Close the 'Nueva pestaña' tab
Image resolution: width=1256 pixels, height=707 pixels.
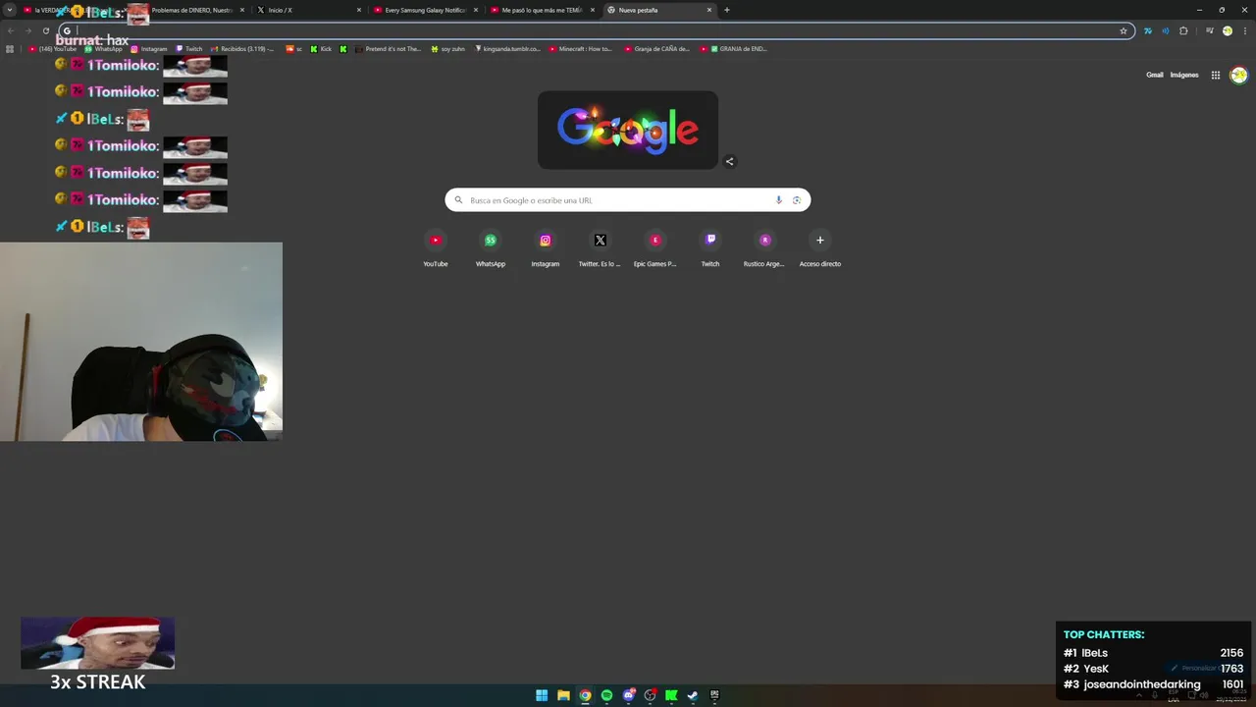click(x=709, y=10)
